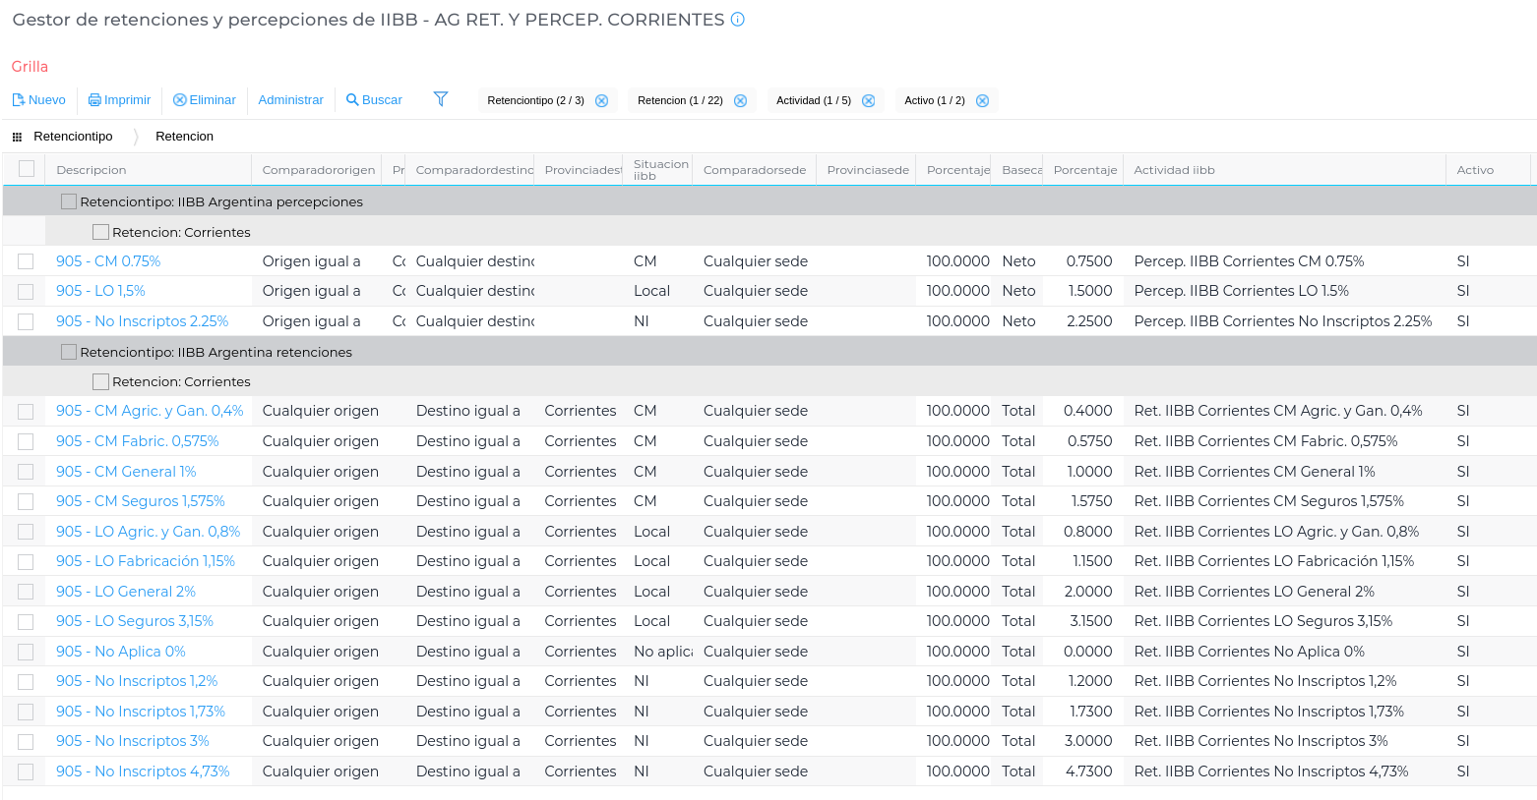Print the grid using Imprimir
Image resolution: width=1537 pixels, height=800 pixels.
pyautogui.click(x=119, y=100)
